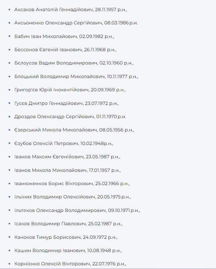Image resolution: width=216 pixels, height=269 pixels.
Task: Select the Ільтяков Олександр Володимирович entry
Action: [x=77, y=210]
